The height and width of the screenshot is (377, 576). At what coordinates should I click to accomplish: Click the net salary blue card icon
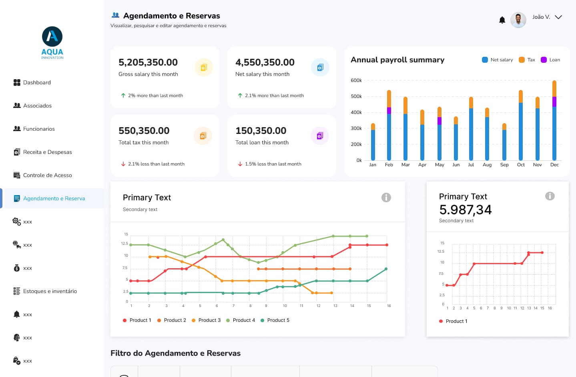pyautogui.click(x=320, y=68)
